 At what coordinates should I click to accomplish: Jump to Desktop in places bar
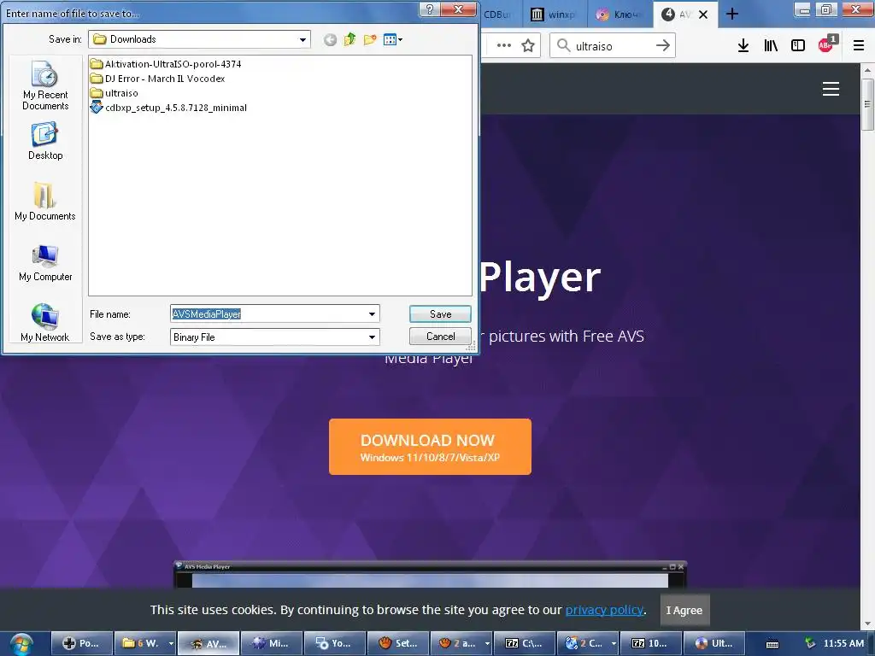pyautogui.click(x=45, y=142)
